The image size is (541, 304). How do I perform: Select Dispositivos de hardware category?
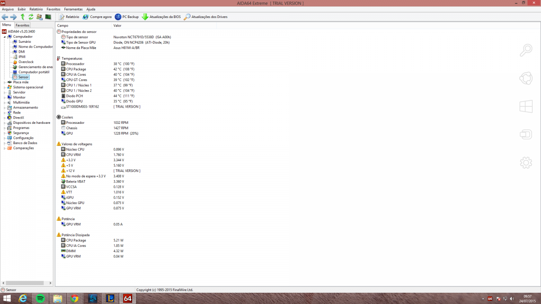tap(32, 123)
